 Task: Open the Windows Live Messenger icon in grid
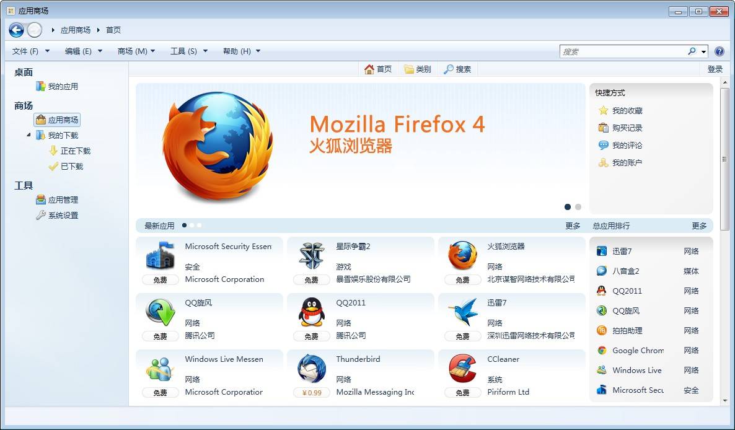(x=160, y=368)
